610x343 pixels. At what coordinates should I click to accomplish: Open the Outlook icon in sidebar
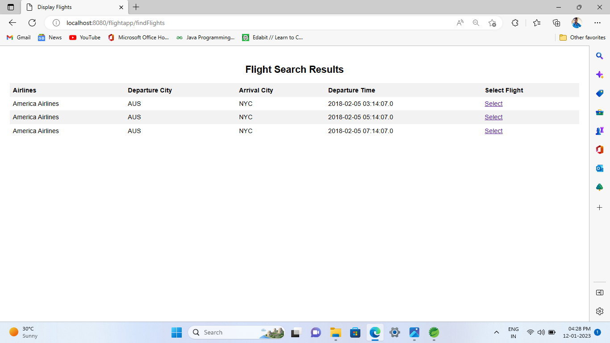pos(600,168)
